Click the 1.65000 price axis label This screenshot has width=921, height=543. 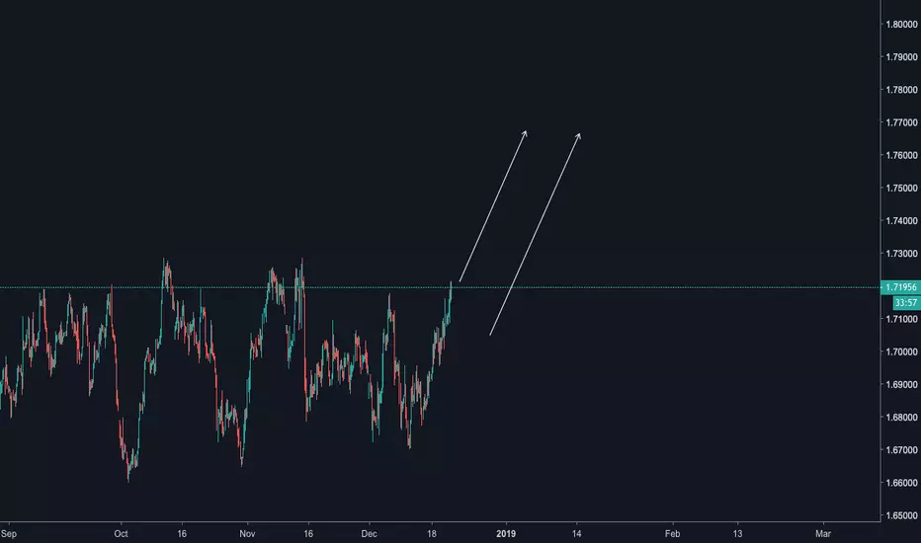point(901,516)
